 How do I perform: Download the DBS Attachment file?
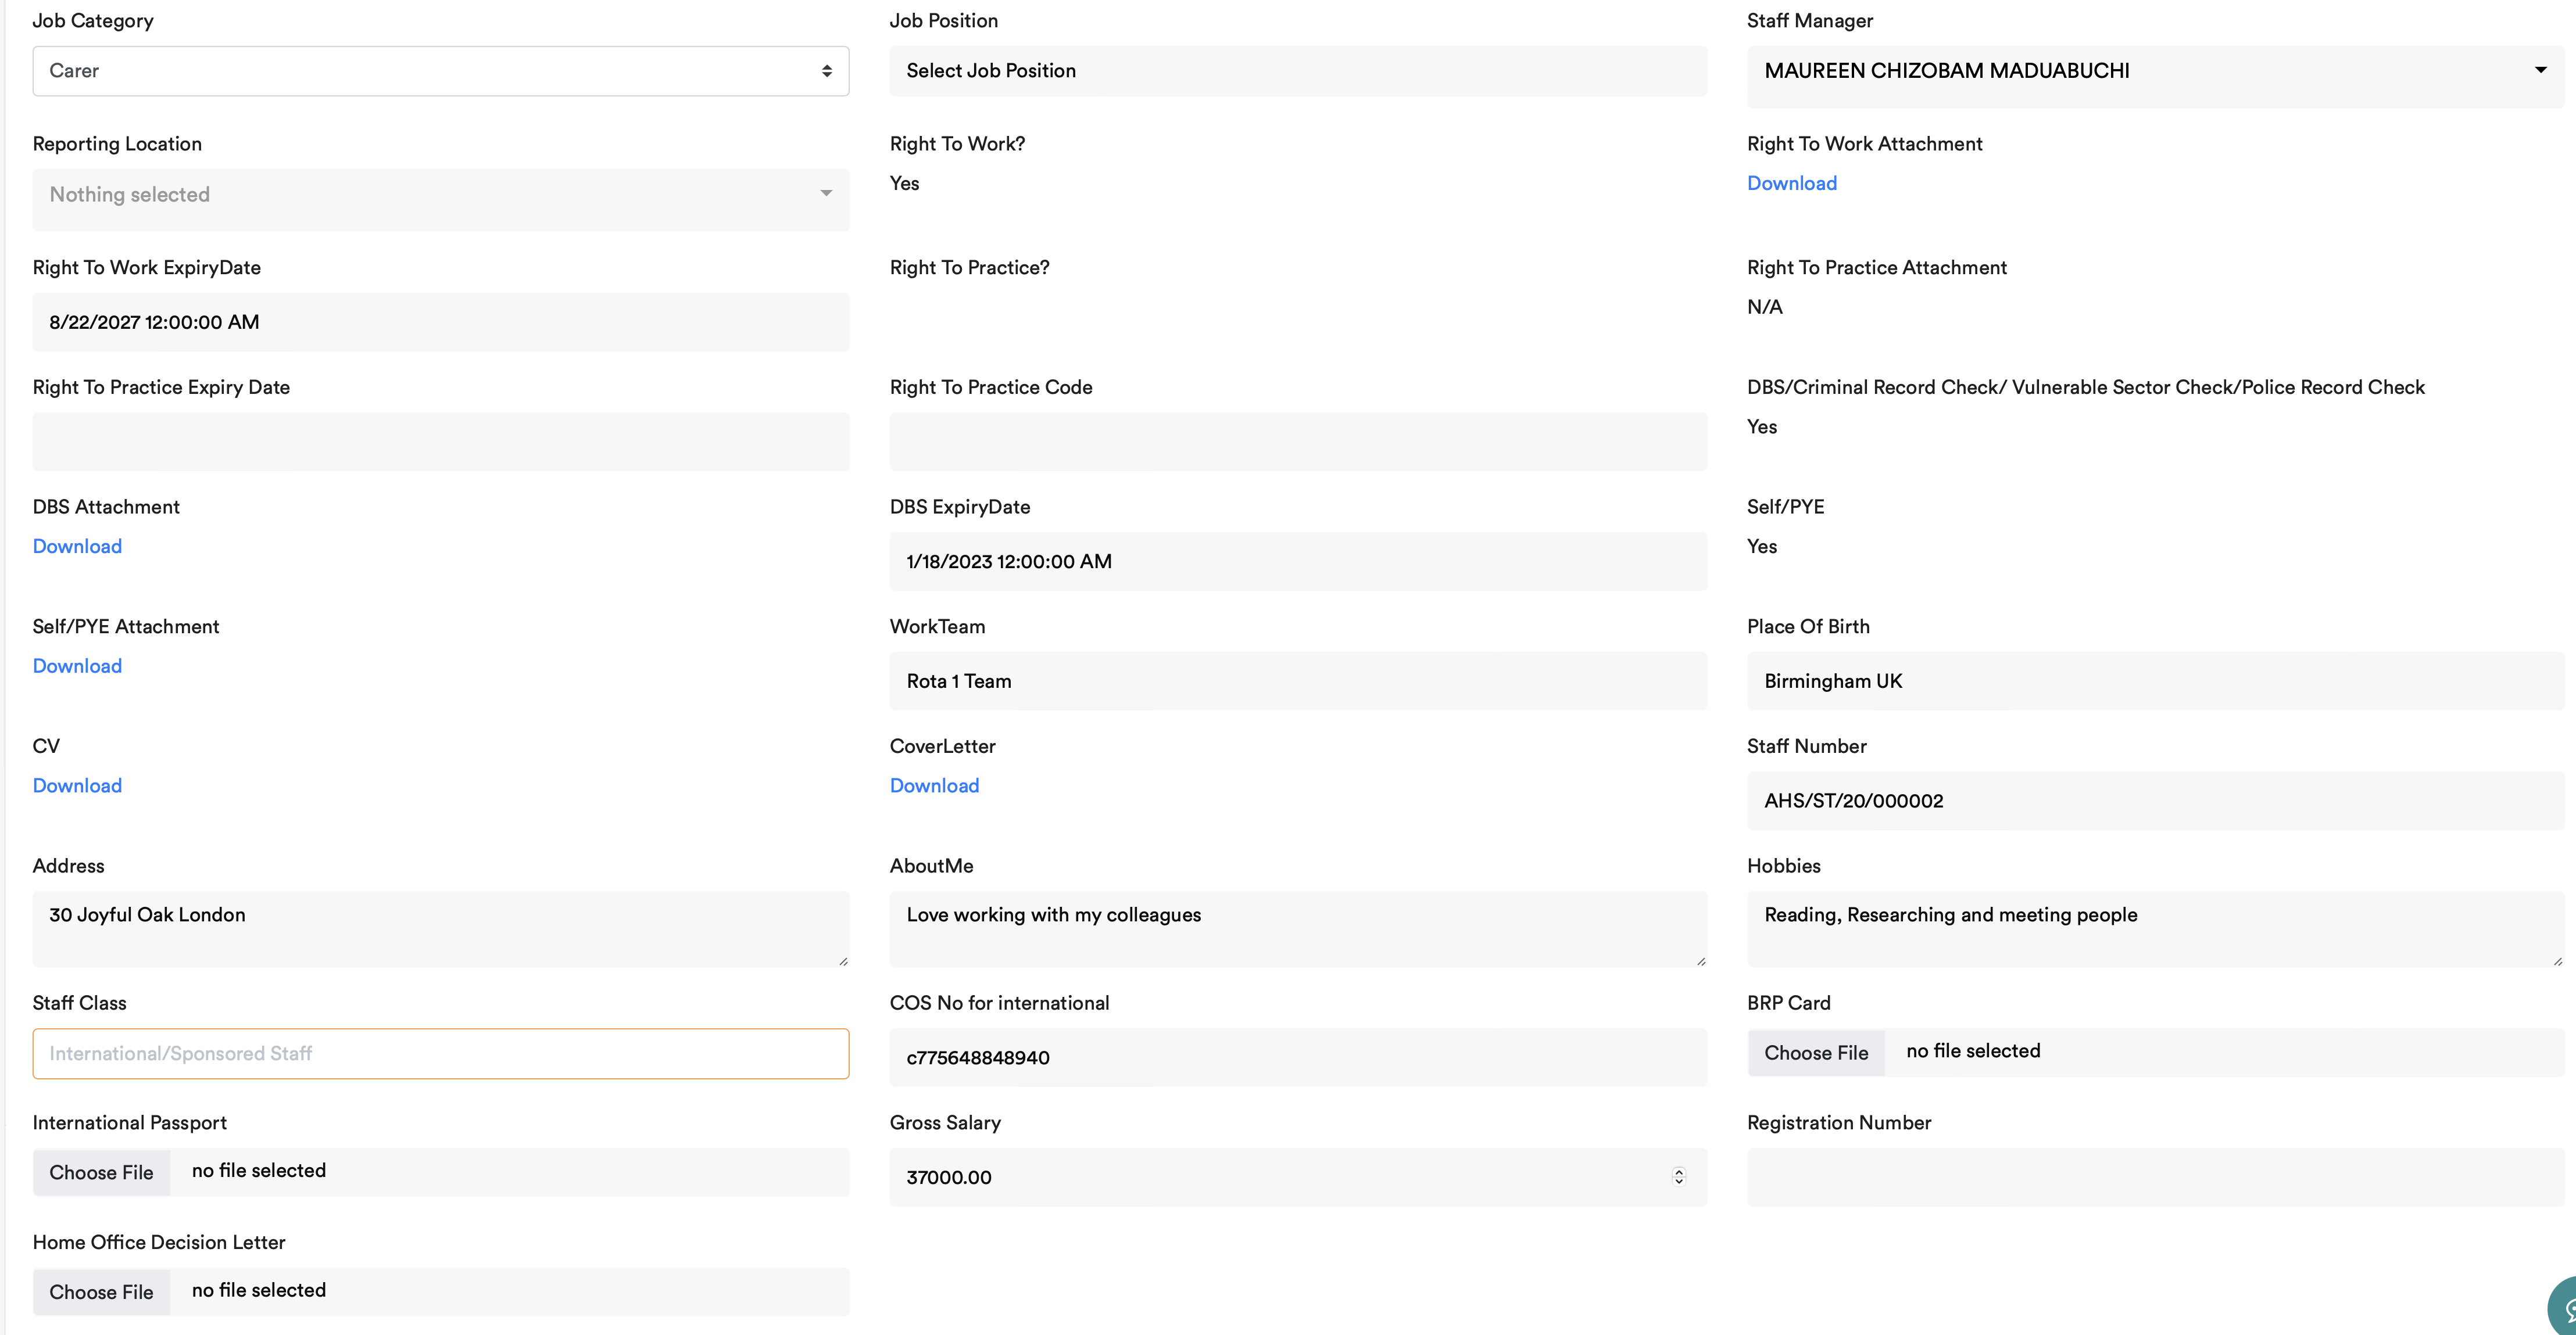pyautogui.click(x=77, y=547)
